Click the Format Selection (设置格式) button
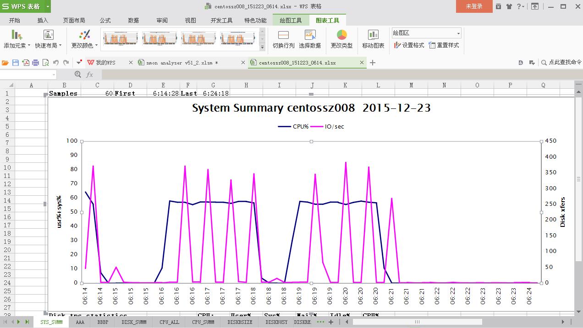The height and width of the screenshot is (328, 583). click(409, 45)
